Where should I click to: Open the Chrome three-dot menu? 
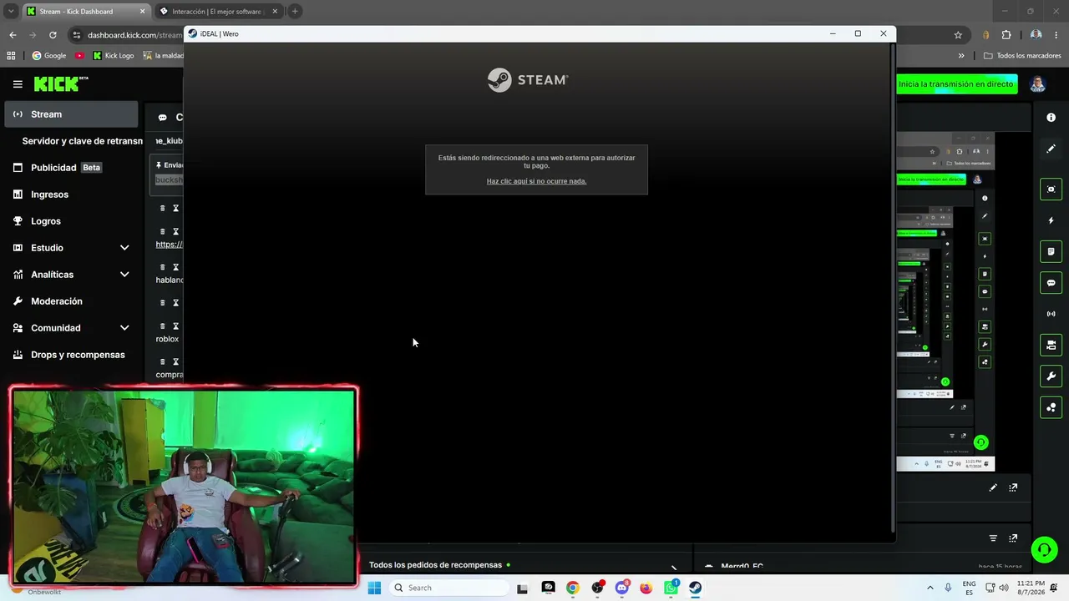pos(1056,35)
